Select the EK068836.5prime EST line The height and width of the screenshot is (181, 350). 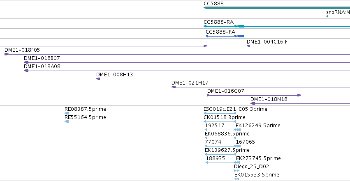point(220,138)
